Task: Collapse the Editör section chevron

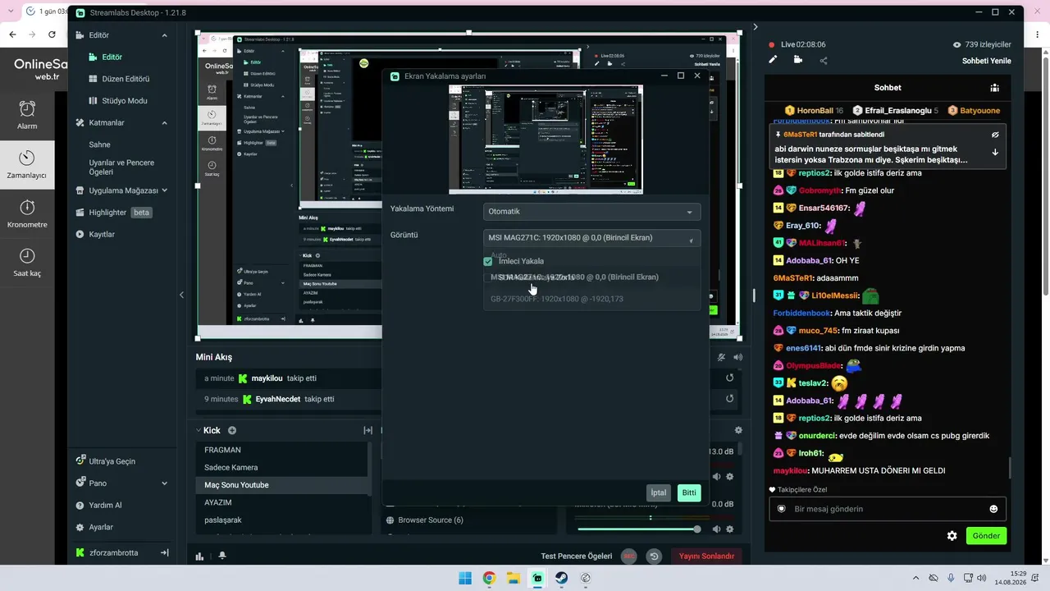Action: tap(165, 35)
